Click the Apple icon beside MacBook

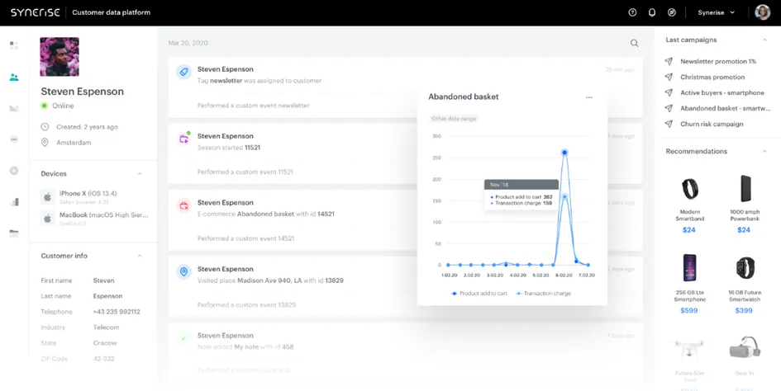47,219
